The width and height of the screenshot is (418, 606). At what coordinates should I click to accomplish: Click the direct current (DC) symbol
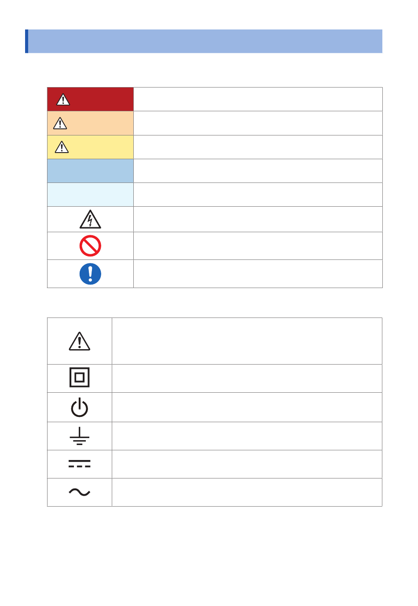point(80,464)
